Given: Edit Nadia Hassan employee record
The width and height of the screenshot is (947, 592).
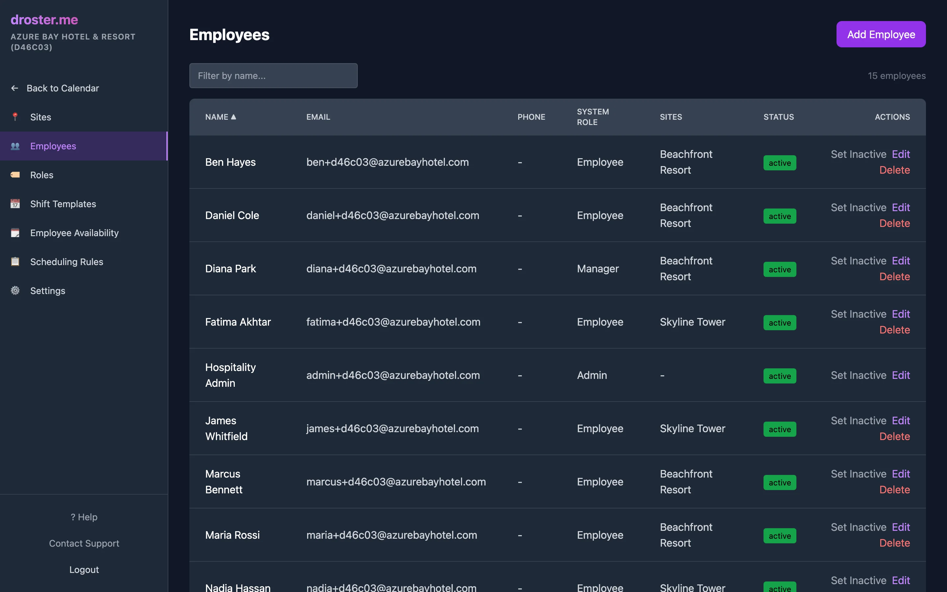Looking at the screenshot, I should point(901,580).
